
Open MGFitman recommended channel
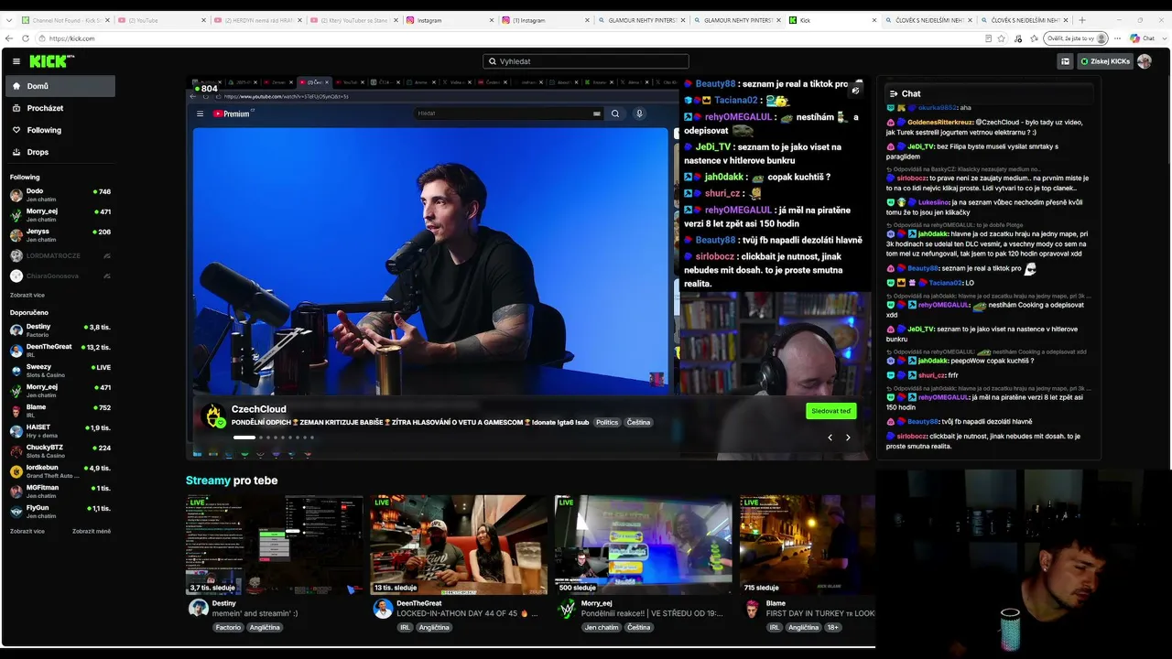[x=60, y=491]
